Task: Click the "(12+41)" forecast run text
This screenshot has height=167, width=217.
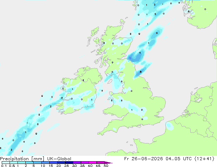Action: 204,159
